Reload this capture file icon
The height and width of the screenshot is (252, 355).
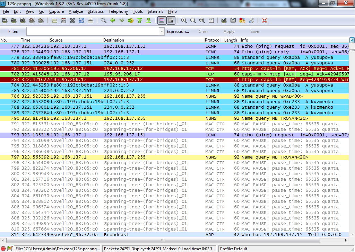click(x=81, y=20)
